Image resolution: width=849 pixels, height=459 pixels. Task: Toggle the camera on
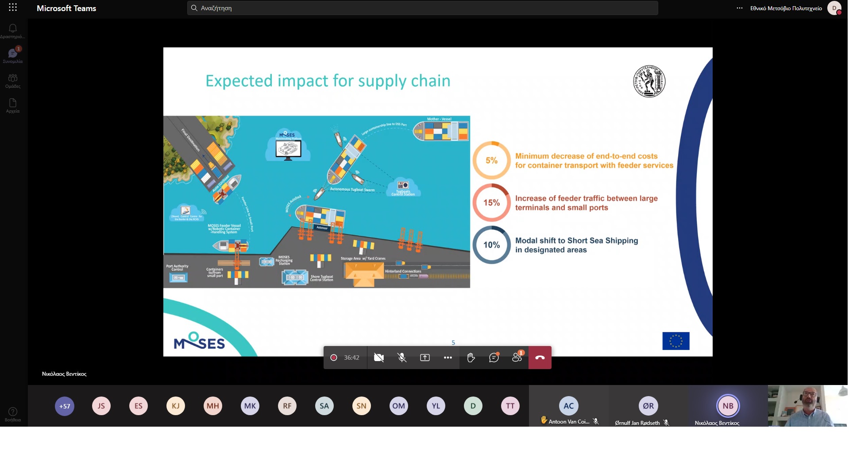point(379,358)
